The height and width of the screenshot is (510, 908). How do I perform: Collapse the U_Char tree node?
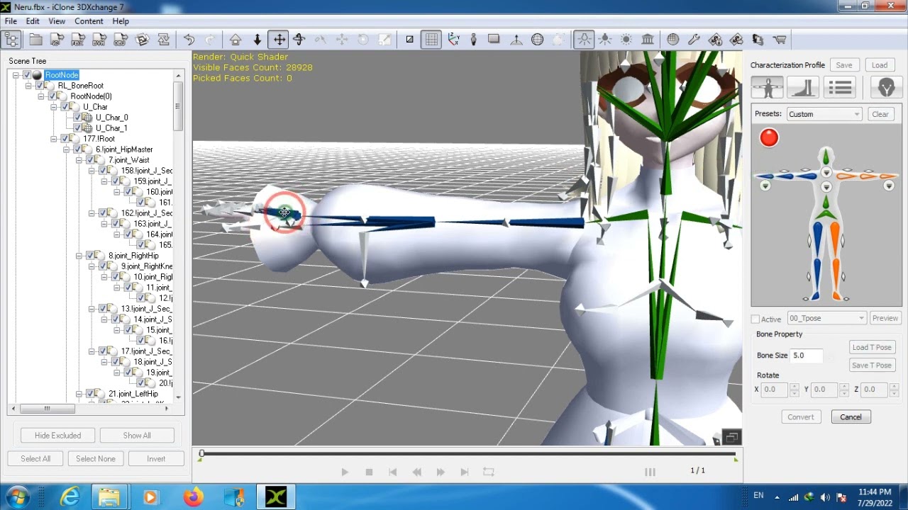click(x=54, y=107)
